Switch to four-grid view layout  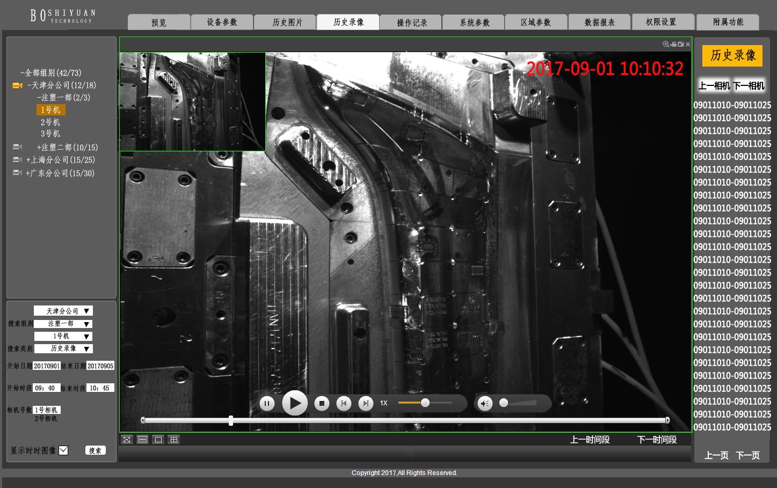point(173,440)
